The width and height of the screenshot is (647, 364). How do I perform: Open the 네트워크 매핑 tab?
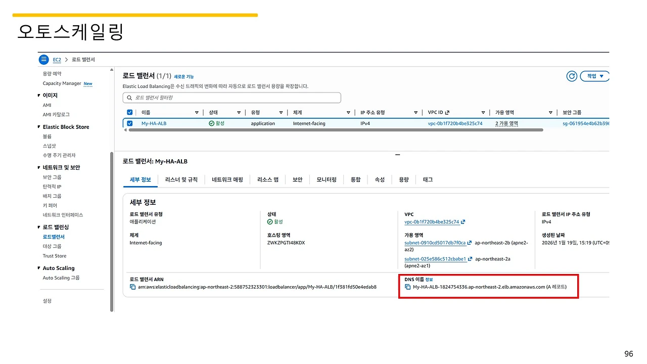click(227, 179)
